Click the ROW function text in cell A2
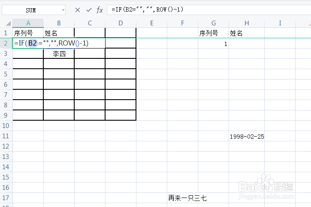The image size is (311, 207). click(66, 43)
